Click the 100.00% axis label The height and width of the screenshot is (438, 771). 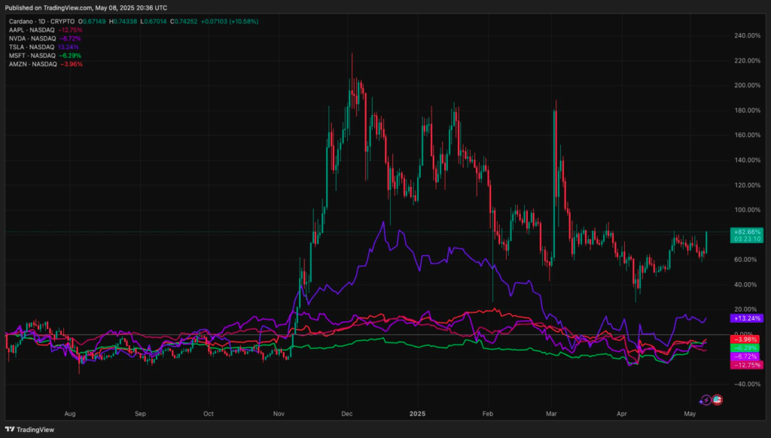tap(747, 210)
